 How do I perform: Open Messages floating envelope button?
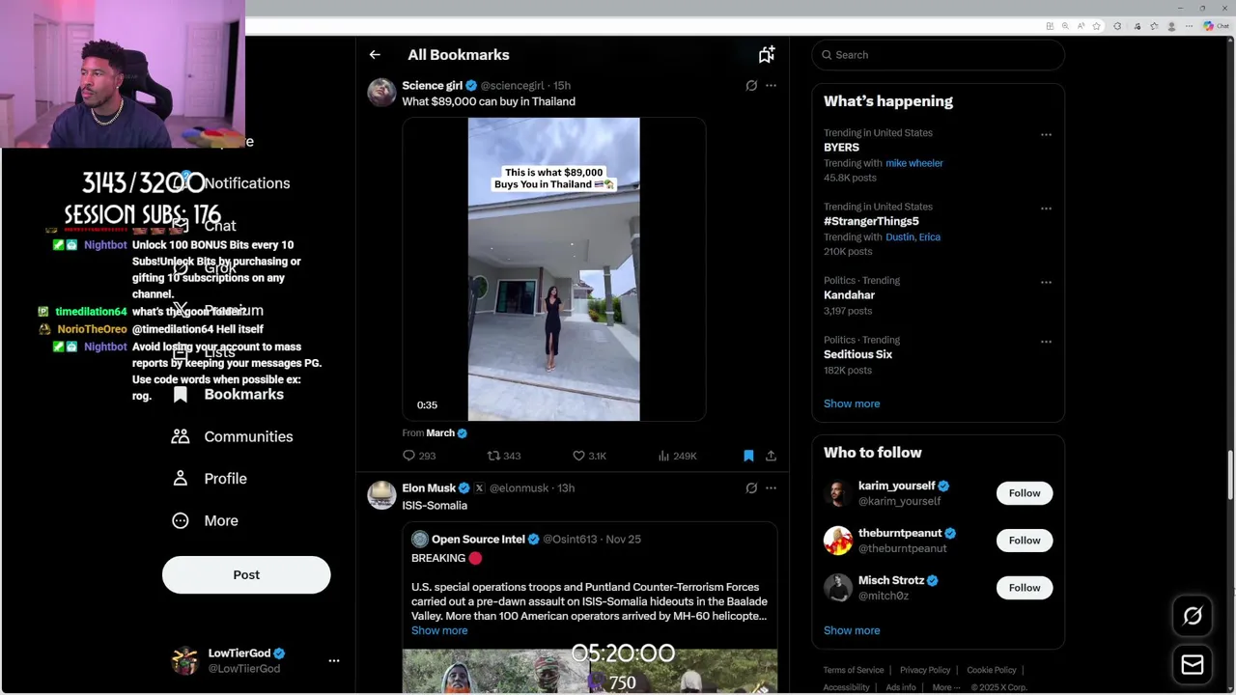tap(1193, 665)
